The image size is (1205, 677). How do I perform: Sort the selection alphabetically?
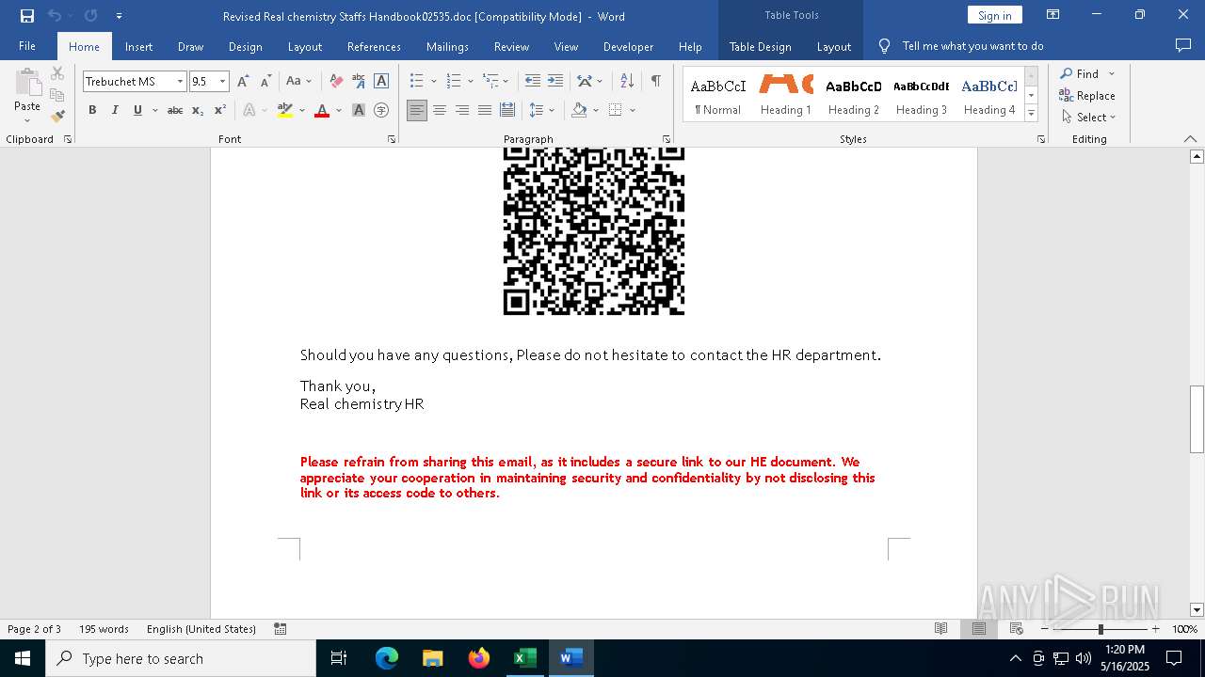pyautogui.click(x=627, y=82)
